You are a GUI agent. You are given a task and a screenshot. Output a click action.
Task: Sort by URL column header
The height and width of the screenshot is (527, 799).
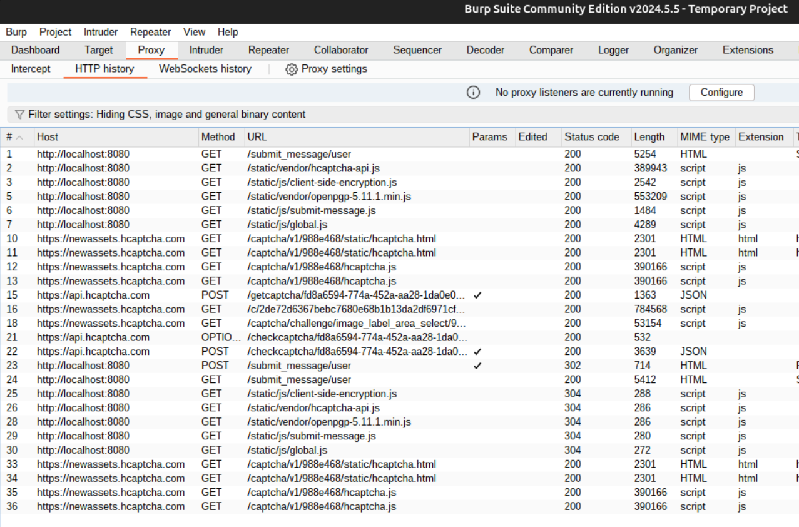356,137
